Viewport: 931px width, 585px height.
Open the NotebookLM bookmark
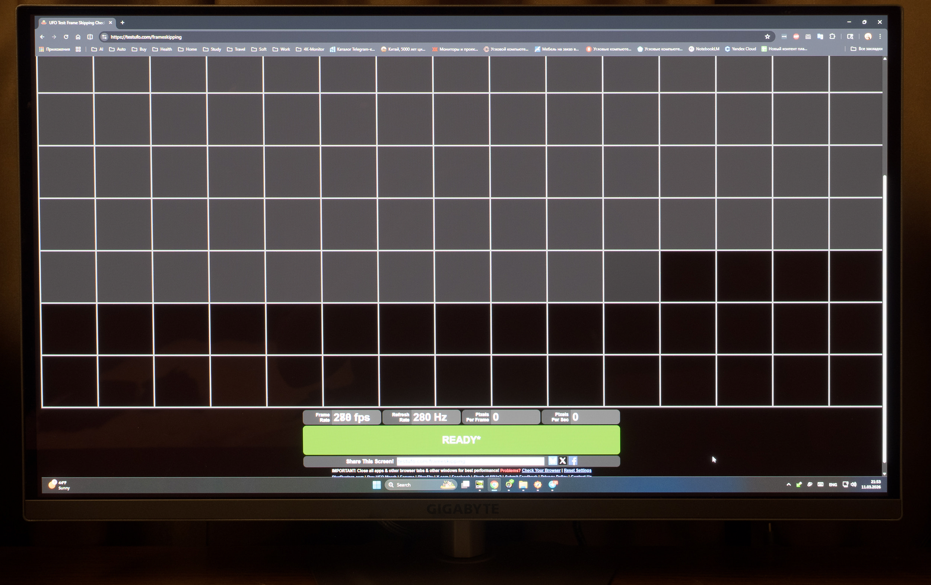pyautogui.click(x=704, y=49)
